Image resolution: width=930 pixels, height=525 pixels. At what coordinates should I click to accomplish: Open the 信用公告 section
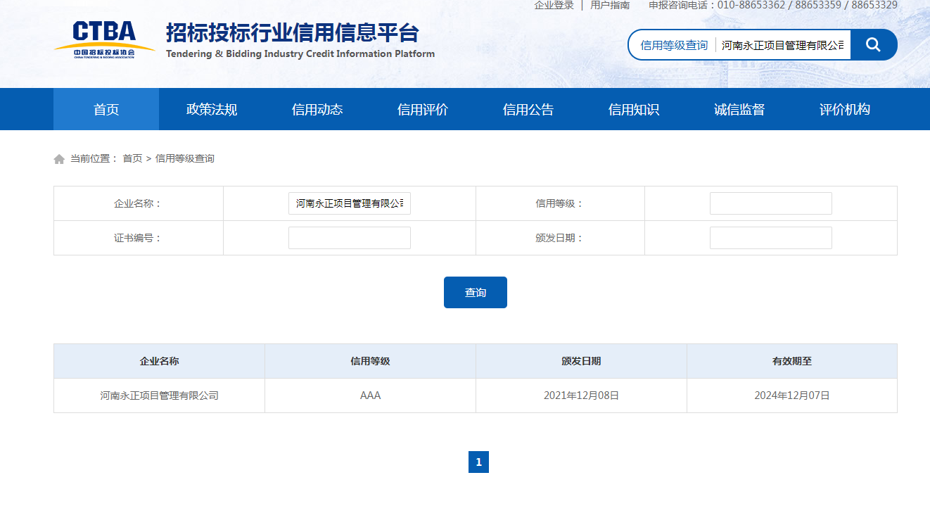tap(528, 109)
